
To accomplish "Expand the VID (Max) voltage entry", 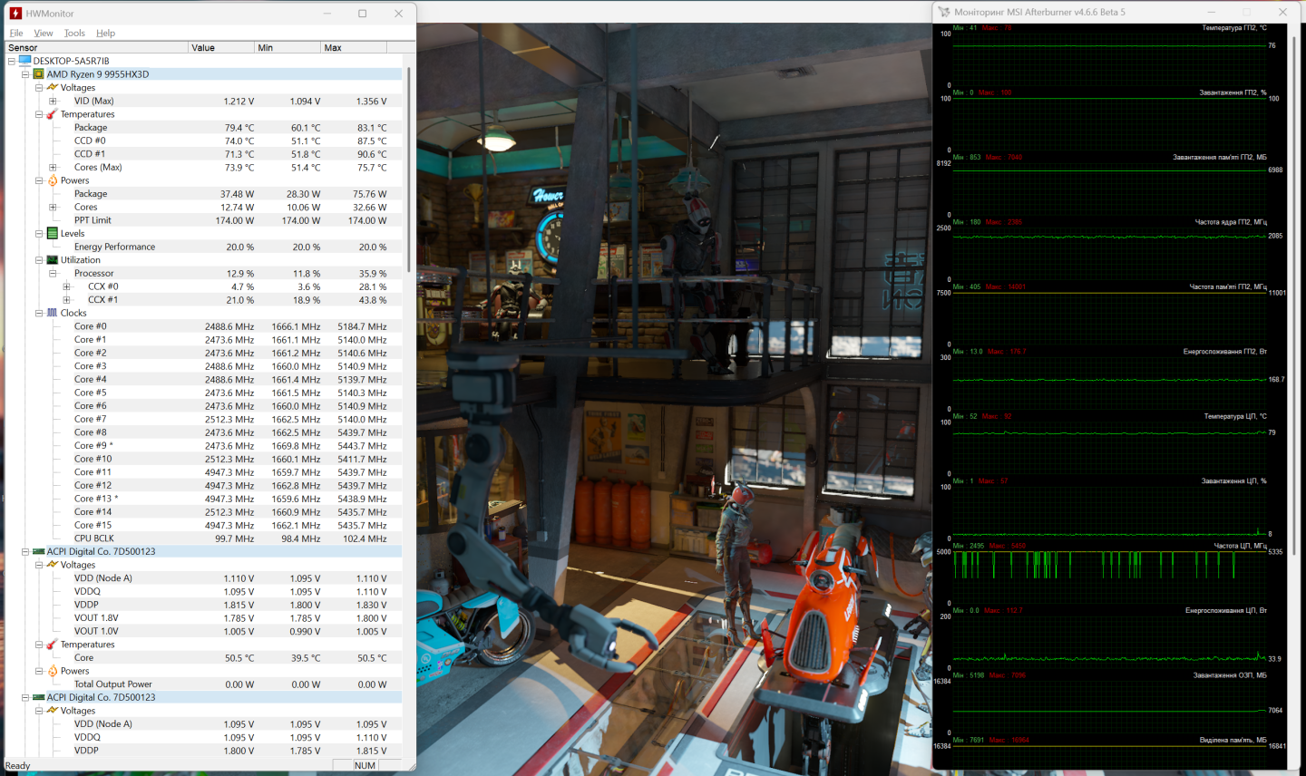I will [x=53, y=102].
